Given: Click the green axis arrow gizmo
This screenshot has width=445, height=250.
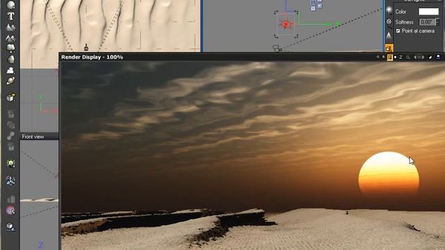Looking at the screenshot, I should [x=329, y=24].
